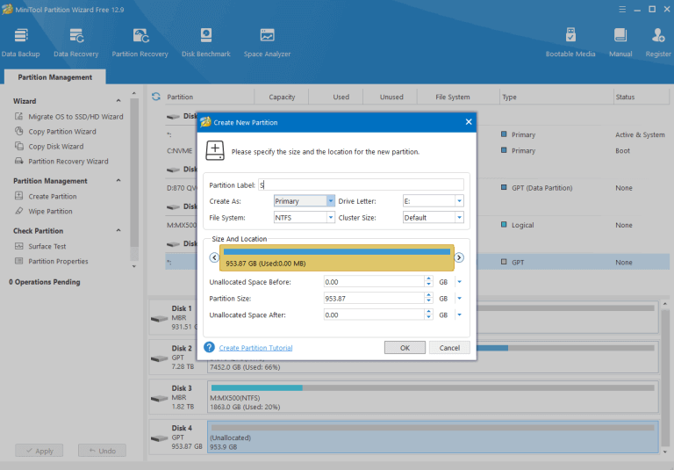Screen dimensions: 674x470
Task: Confirm with OK button
Action: 405,348
